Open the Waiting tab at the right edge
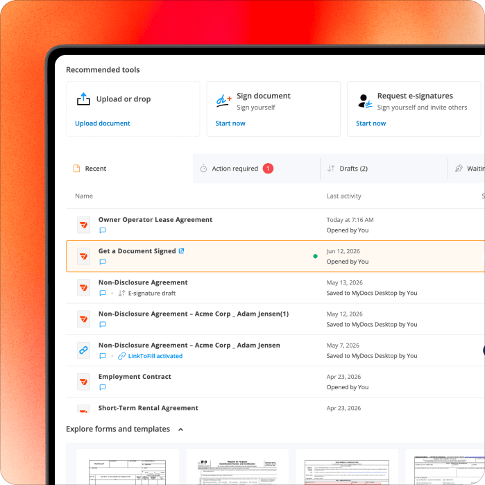 467,169
